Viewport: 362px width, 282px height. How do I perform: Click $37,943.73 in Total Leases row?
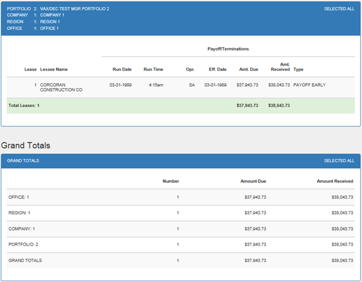tap(247, 106)
